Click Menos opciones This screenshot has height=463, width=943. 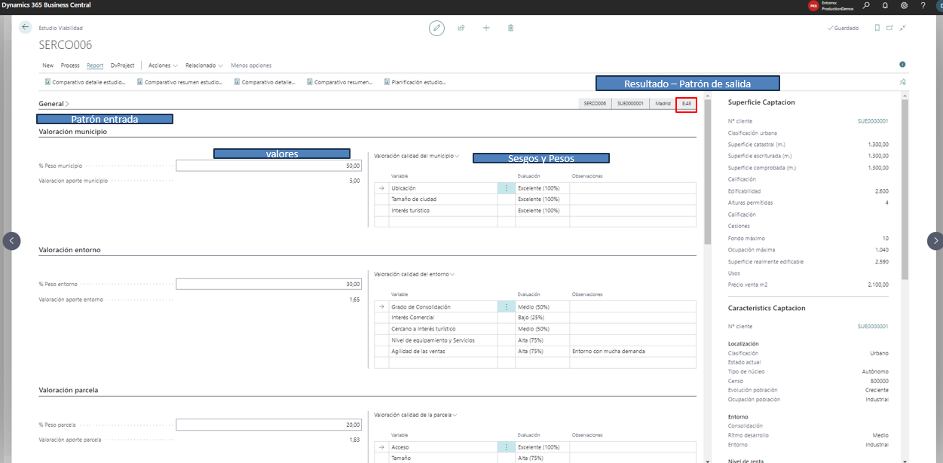[x=251, y=65]
